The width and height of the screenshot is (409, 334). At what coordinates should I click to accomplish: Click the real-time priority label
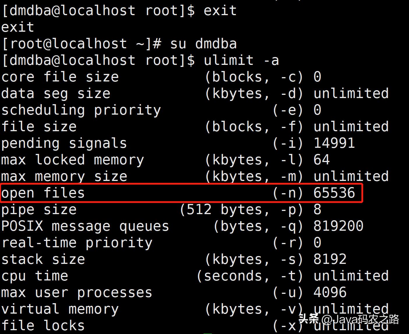[77, 243]
